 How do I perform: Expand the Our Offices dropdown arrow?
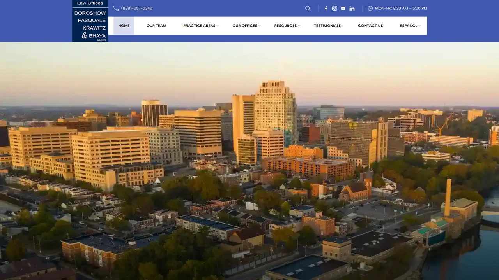[260, 26]
